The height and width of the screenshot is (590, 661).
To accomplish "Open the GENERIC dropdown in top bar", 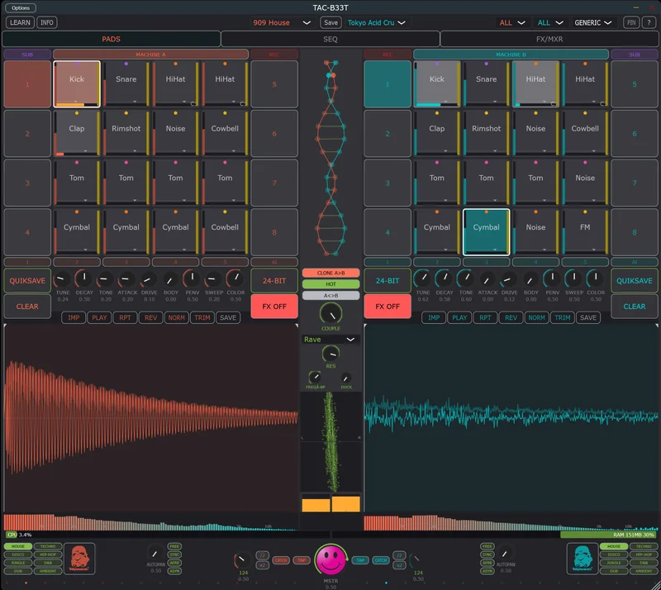I will (x=594, y=23).
